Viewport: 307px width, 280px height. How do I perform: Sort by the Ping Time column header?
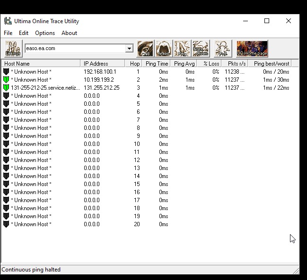click(x=157, y=64)
